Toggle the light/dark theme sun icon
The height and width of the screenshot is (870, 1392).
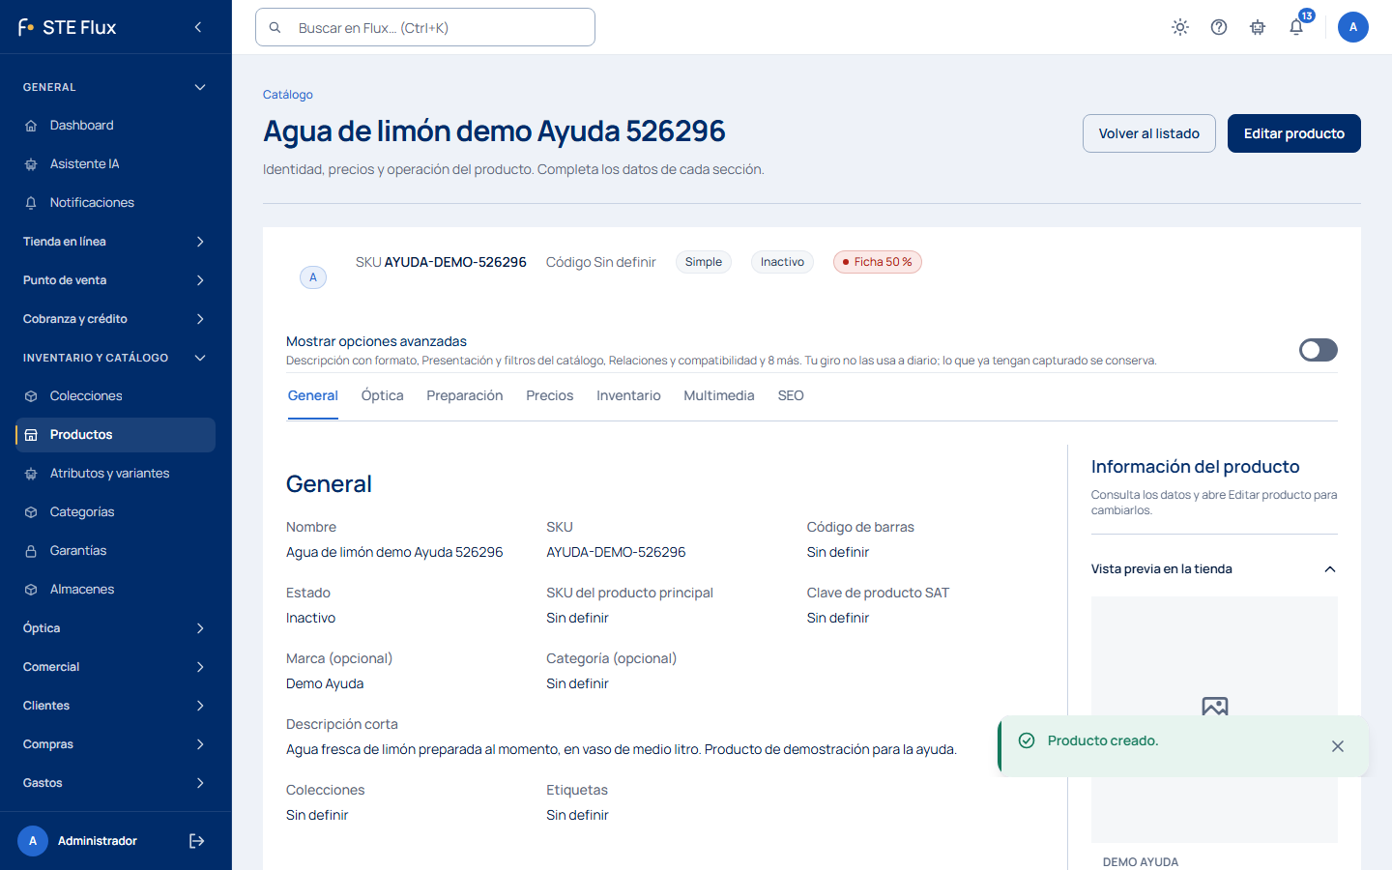click(1180, 27)
